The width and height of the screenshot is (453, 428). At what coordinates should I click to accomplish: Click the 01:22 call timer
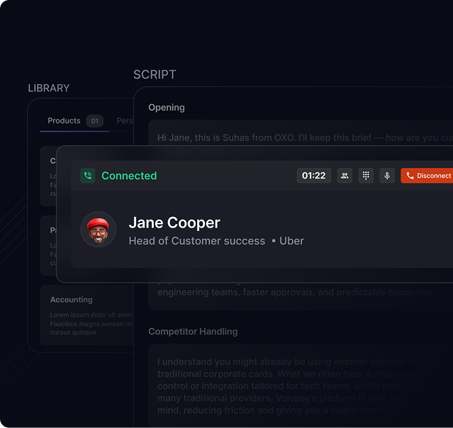pyautogui.click(x=314, y=176)
